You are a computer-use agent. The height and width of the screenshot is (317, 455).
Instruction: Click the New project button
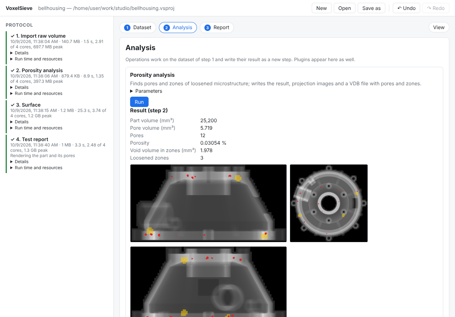pyautogui.click(x=321, y=8)
